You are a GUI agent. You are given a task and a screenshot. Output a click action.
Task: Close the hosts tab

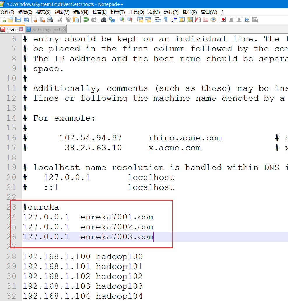pyautogui.click(x=21, y=29)
